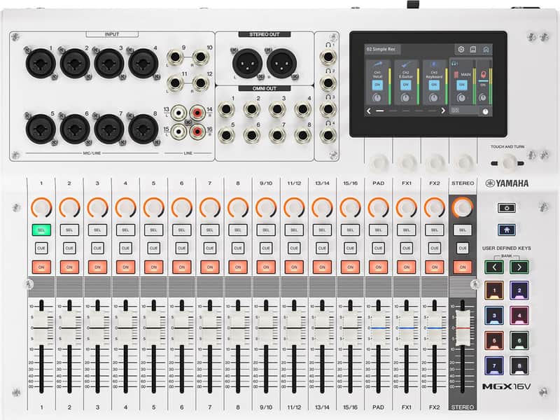
Task: Click the red RCA input jack 14
Action: 197,113
